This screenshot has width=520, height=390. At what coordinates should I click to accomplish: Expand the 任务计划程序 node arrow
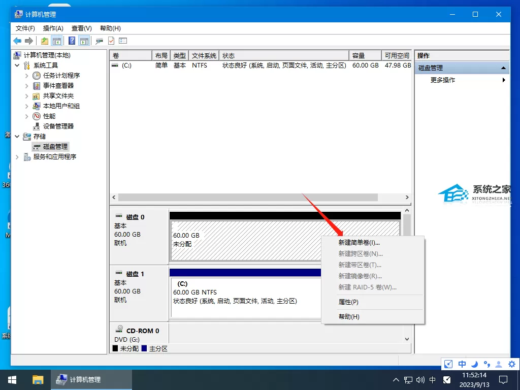click(x=26, y=76)
